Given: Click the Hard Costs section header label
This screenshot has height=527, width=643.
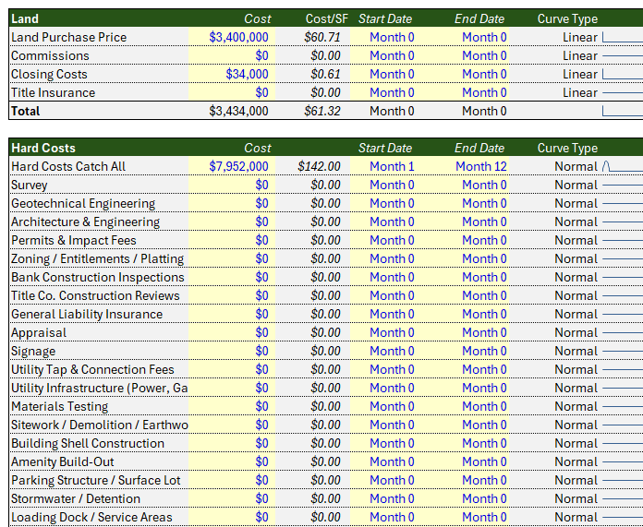Looking at the screenshot, I should (x=43, y=148).
